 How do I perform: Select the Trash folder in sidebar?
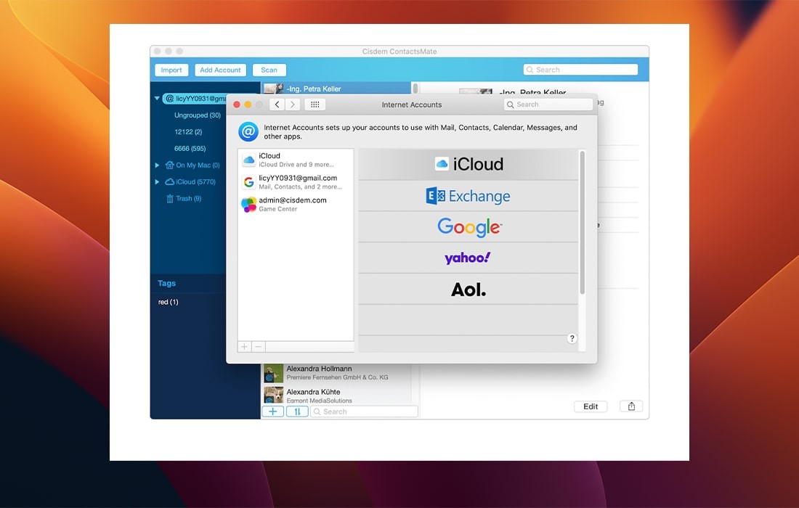[x=187, y=199]
